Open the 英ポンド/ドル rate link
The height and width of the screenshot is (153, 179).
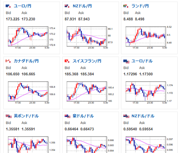pos(26,116)
